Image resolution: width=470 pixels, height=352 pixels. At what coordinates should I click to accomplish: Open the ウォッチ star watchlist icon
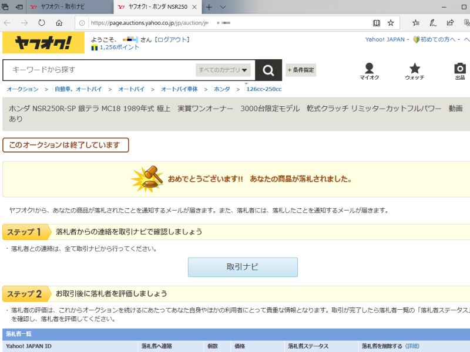[x=415, y=71]
